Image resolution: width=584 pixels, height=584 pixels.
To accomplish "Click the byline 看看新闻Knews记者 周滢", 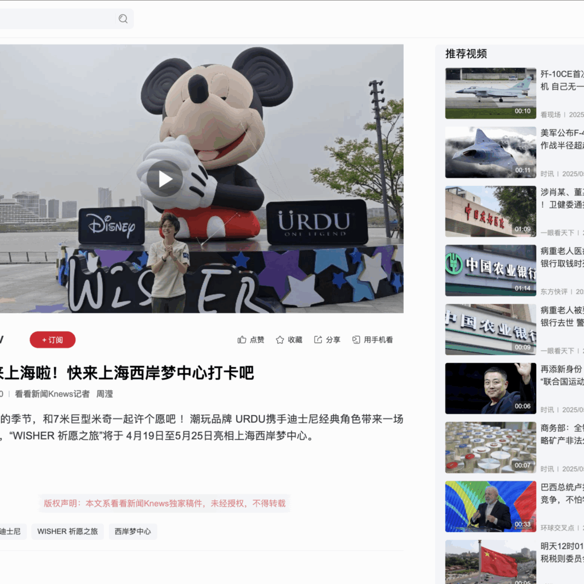I will click(64, 394).
